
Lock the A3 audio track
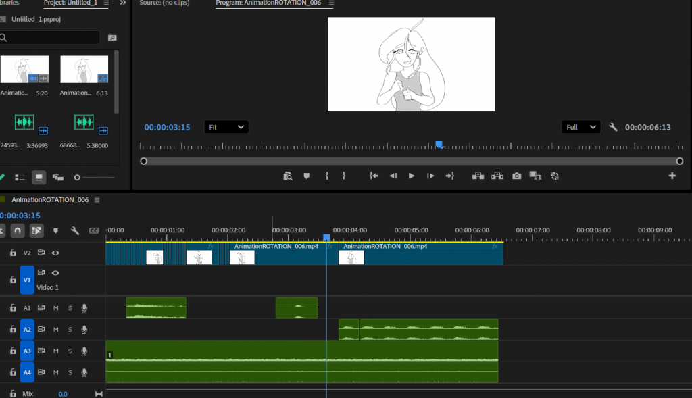pos(13,351)
